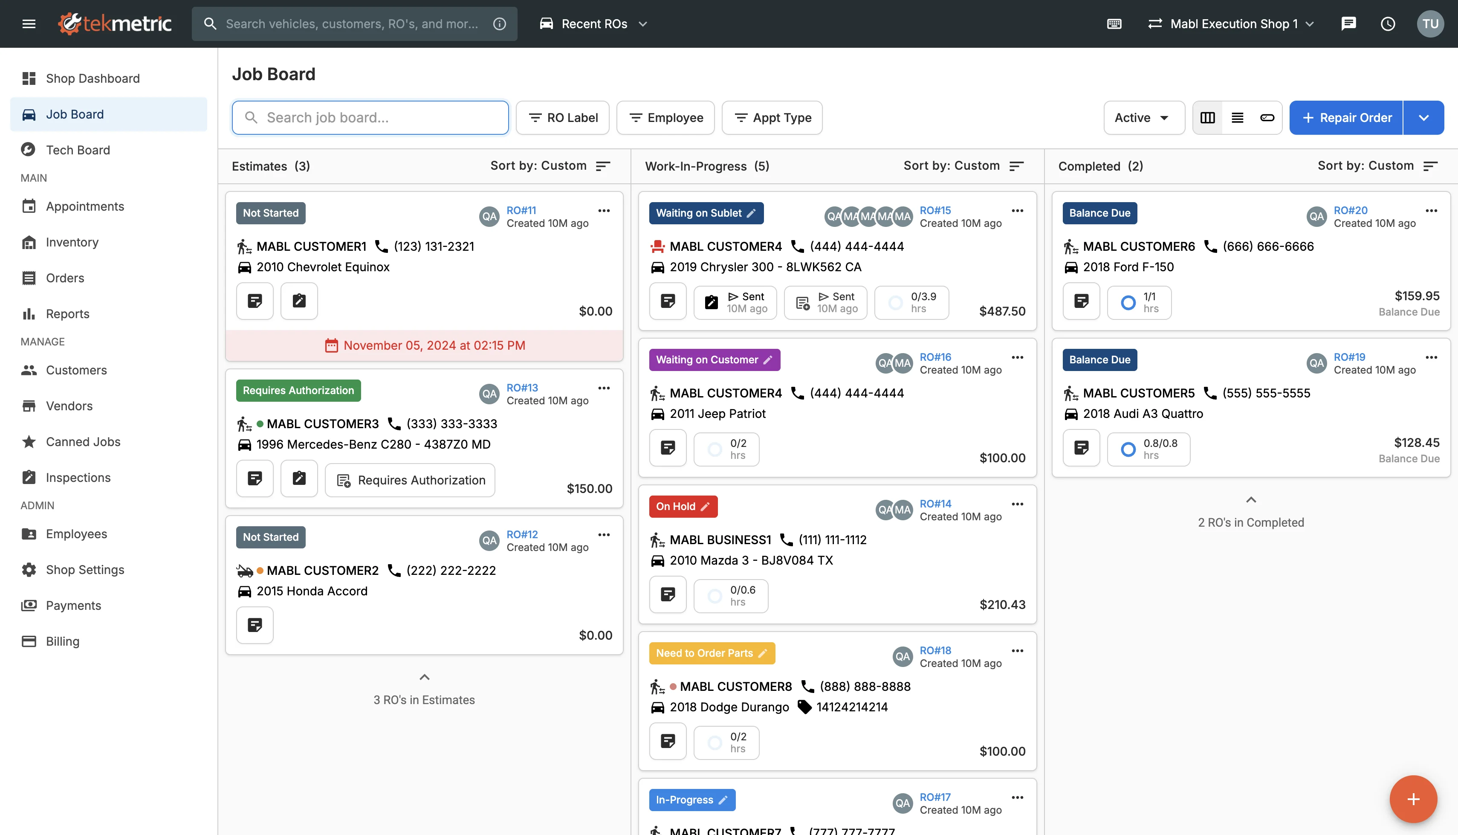Image resolution: width=1458 pixels, height=835 pixels.
Task: Go to Tech Board in sidebar
Action: (x=77, y=150)
